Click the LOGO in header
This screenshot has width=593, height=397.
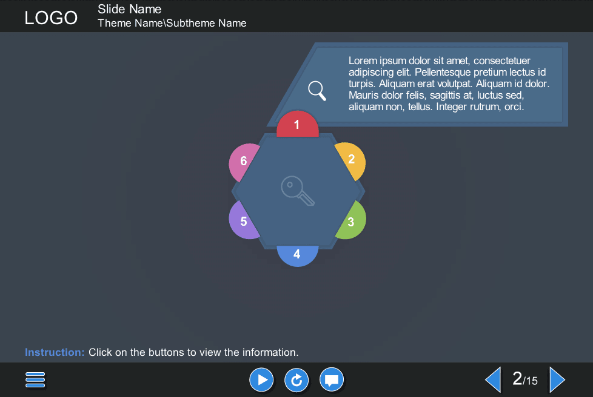coord(51,18)
